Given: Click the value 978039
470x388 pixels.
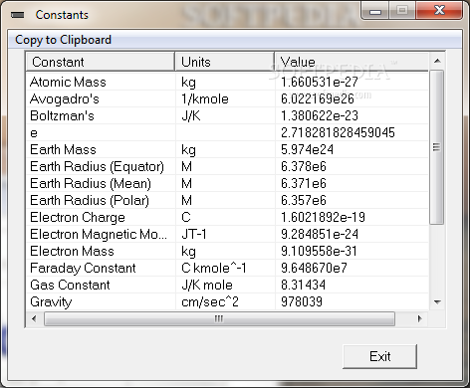Looking at the screenshot, I should pyautogui.click(x=302, y=301).
